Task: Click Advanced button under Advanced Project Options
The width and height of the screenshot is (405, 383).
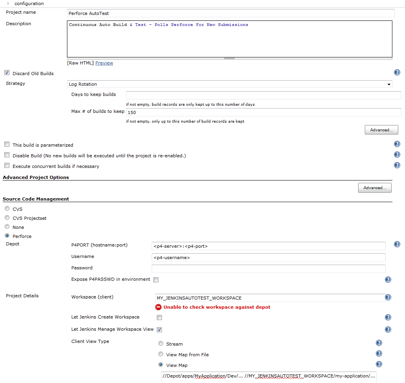Action: (x=375, y=188)
